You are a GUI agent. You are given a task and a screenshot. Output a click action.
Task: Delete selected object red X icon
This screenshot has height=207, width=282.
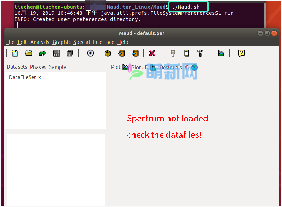152,53
